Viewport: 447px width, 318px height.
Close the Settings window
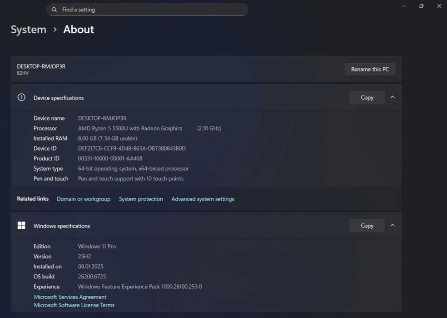pyautogui.click(x=439, y=6)
